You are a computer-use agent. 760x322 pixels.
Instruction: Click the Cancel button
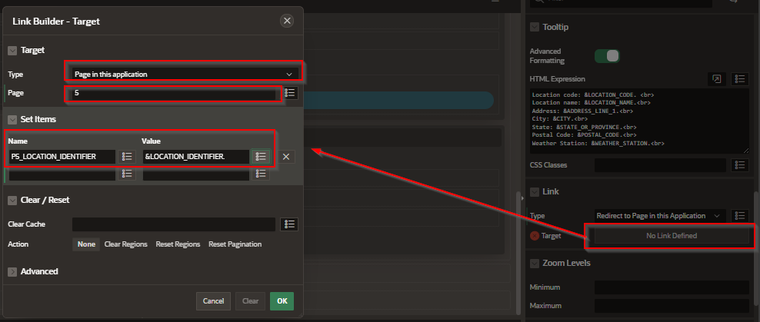point(213,300)
